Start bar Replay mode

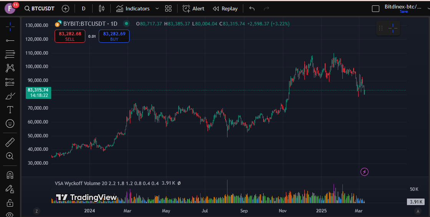coord(225,8)
